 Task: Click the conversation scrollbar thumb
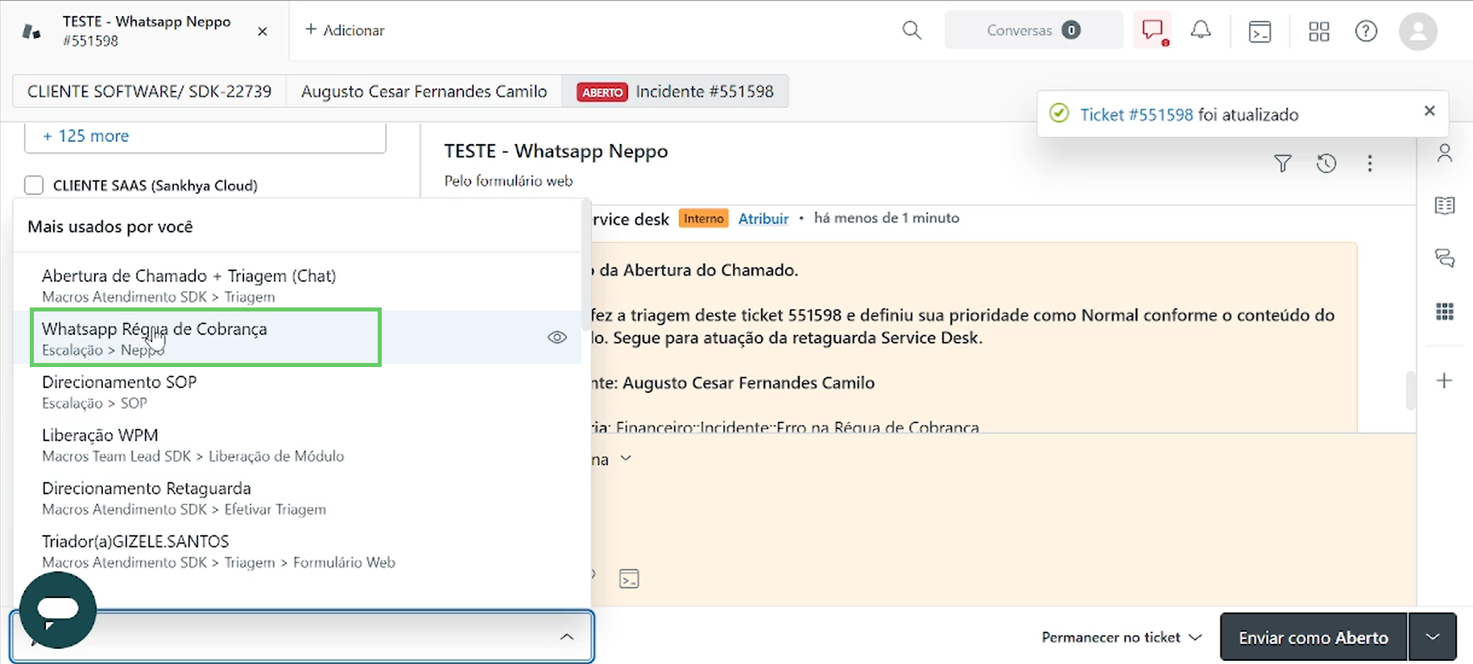pyautogui.click(x=1410, y=390)
